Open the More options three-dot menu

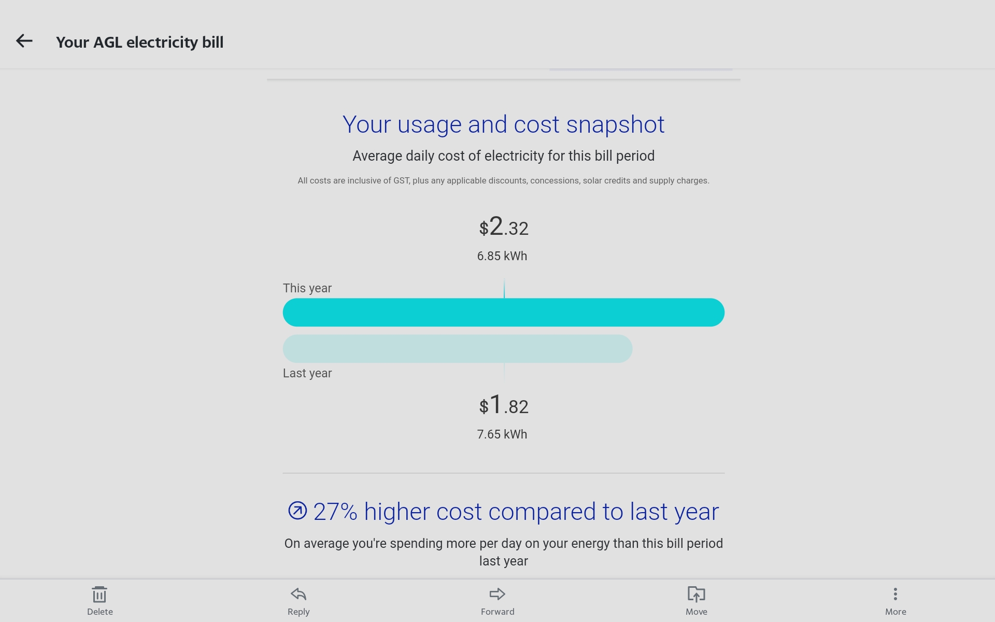(895, 594)
